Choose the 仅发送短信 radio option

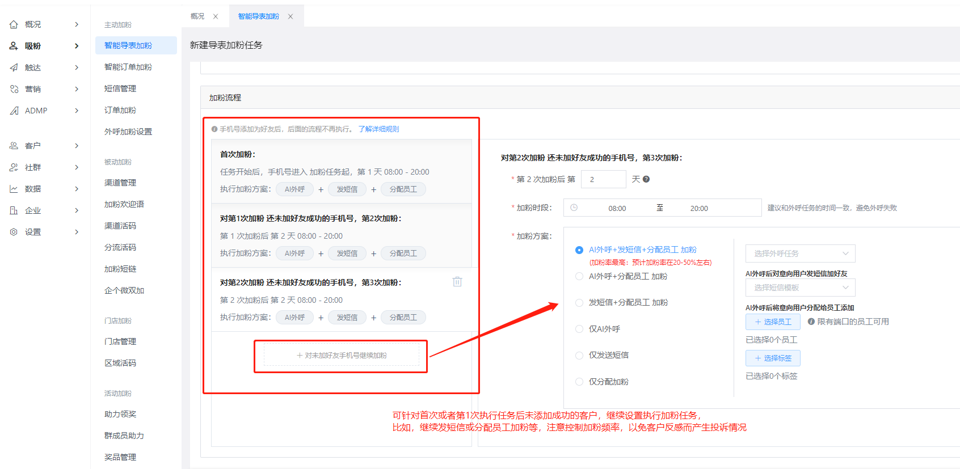tap(579, 356)
